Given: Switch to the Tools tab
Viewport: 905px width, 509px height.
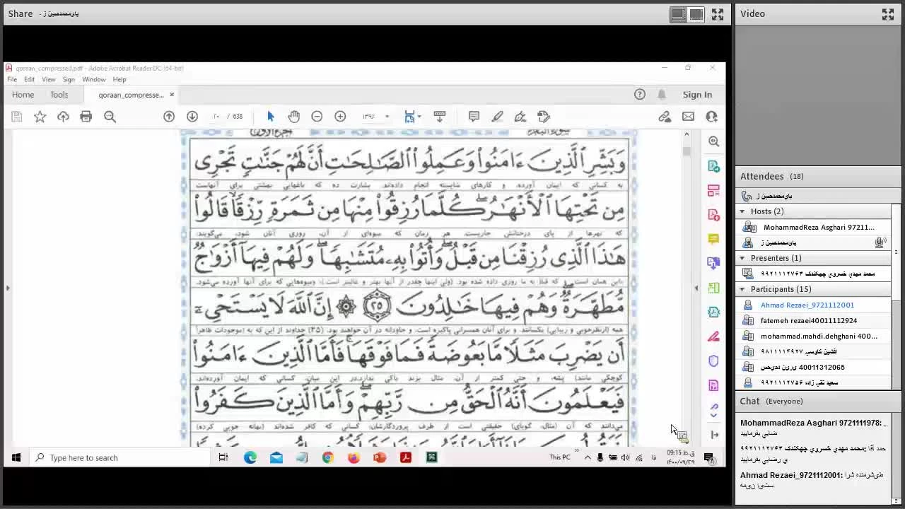Looking at the screenshot, I should pos(59,95).
